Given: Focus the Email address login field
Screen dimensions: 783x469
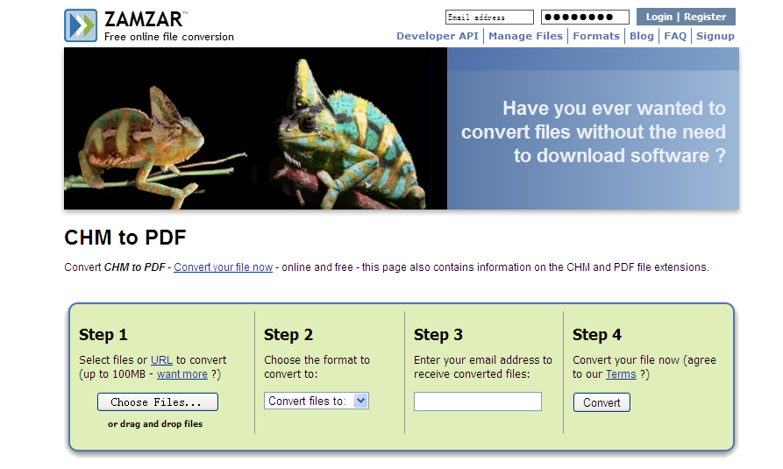Looking at the screenshot, I should click(489, 17).
